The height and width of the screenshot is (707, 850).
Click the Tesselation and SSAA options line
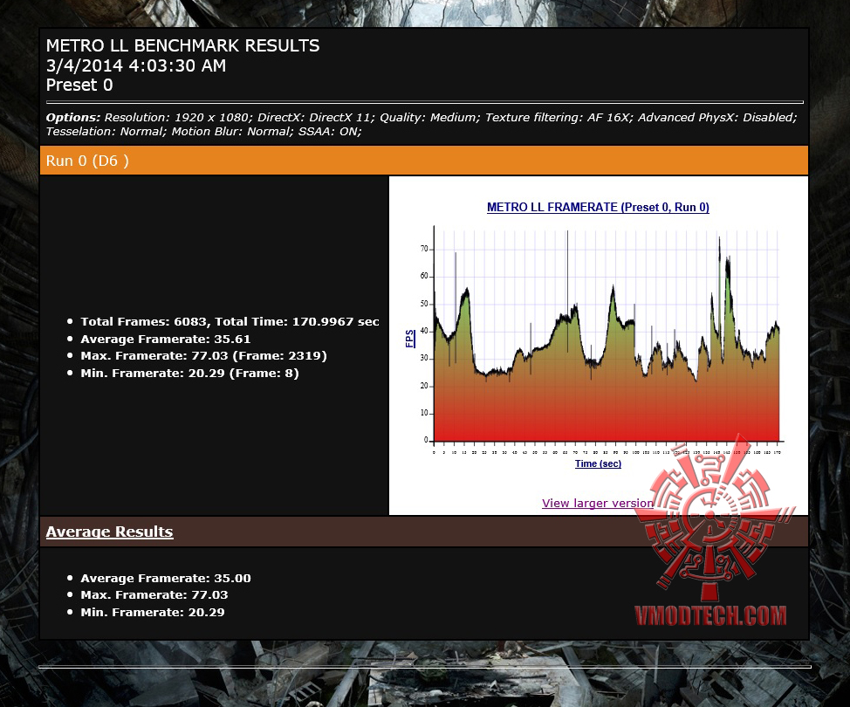pyautogui.click(x=203, y=132)
